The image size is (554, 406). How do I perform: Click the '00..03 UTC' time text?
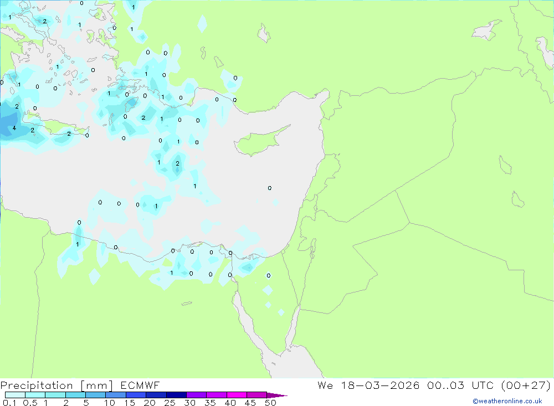click(x=460, y=386)
